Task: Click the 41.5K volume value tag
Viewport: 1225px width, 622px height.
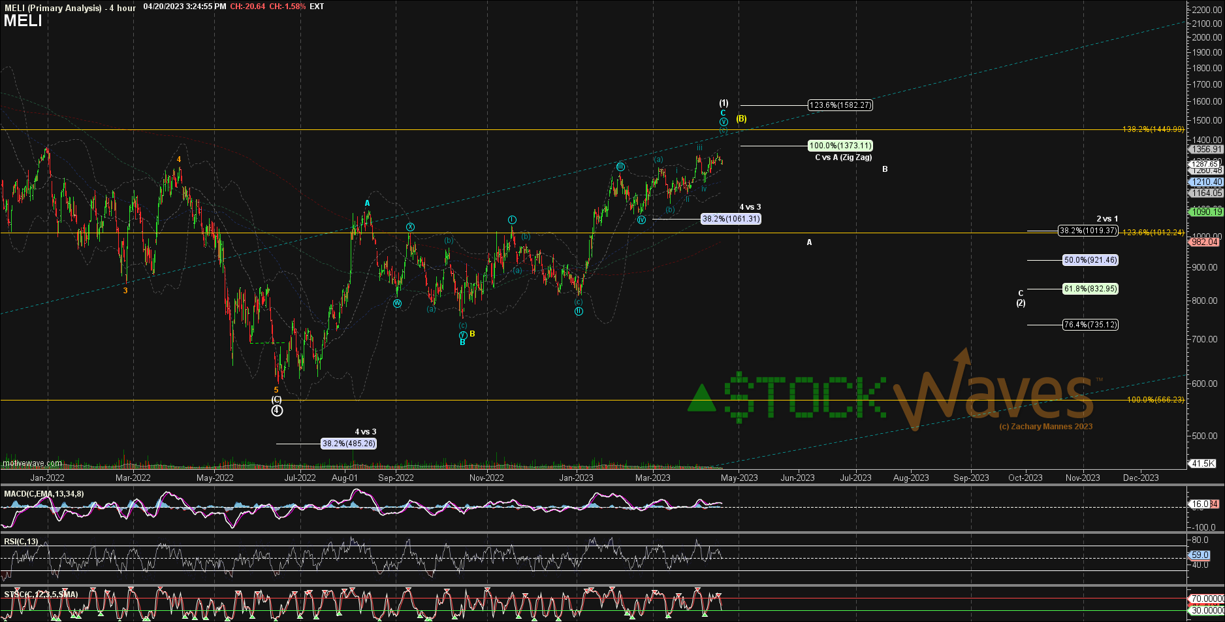Action: tap(1203, 463)
